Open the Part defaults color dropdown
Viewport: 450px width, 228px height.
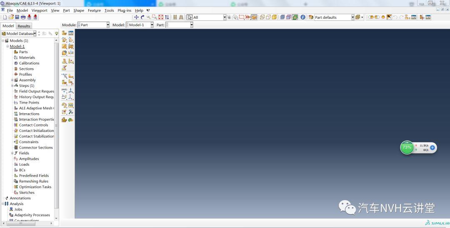(x=353, y=17)
